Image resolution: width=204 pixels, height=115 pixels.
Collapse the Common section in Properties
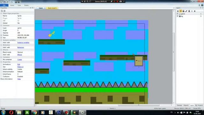1,26
